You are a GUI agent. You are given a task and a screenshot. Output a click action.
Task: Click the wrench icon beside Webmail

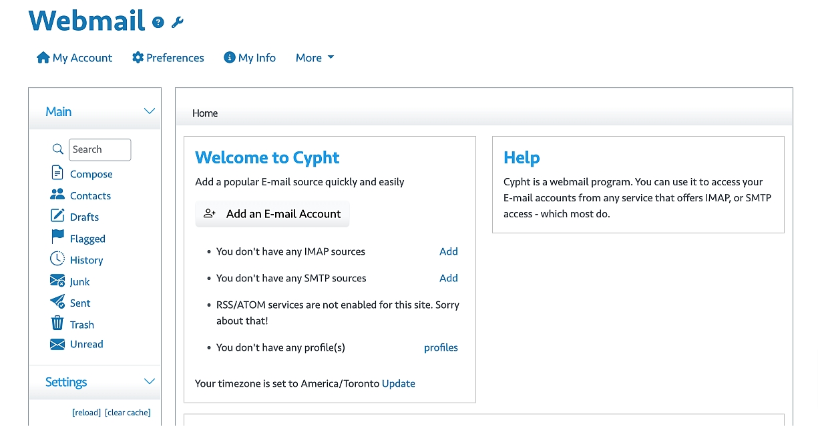click(177, 23)
